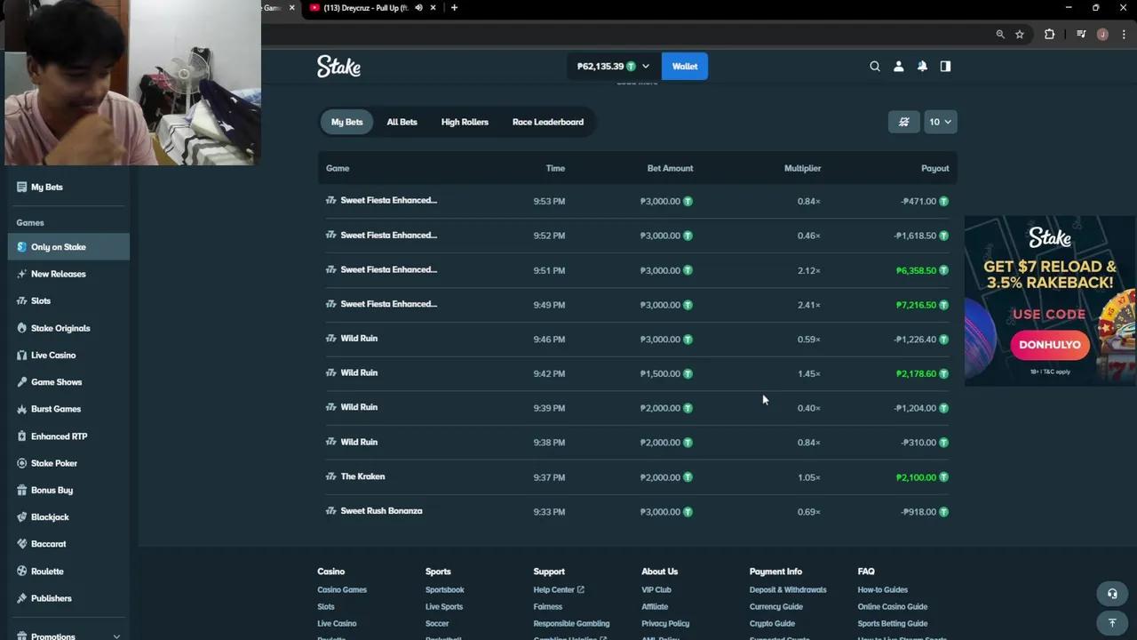The image size is (1137, 640).
Task: Click the search magnifier icon in Stake header
Action: (875, 67)
